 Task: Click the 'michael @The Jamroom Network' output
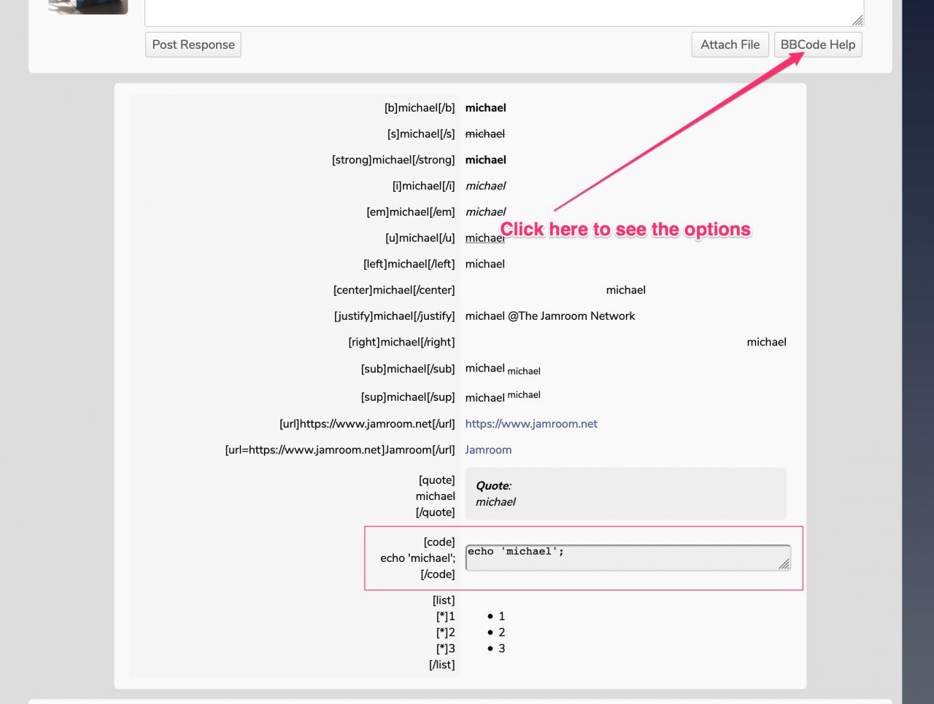(x=550, y=316)
